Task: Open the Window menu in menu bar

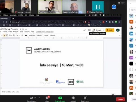Action: (31, 15)
